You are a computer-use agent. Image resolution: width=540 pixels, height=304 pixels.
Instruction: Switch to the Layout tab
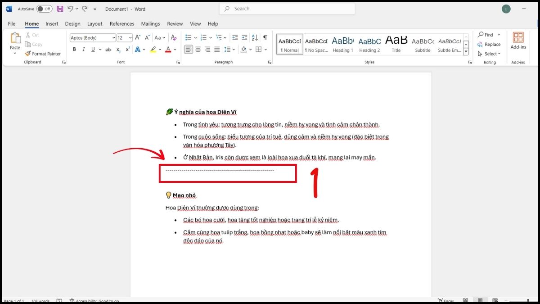pos(94,24)
